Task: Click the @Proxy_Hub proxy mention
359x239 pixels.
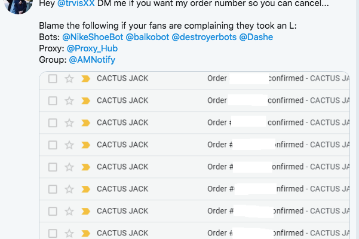Action: 92,48
